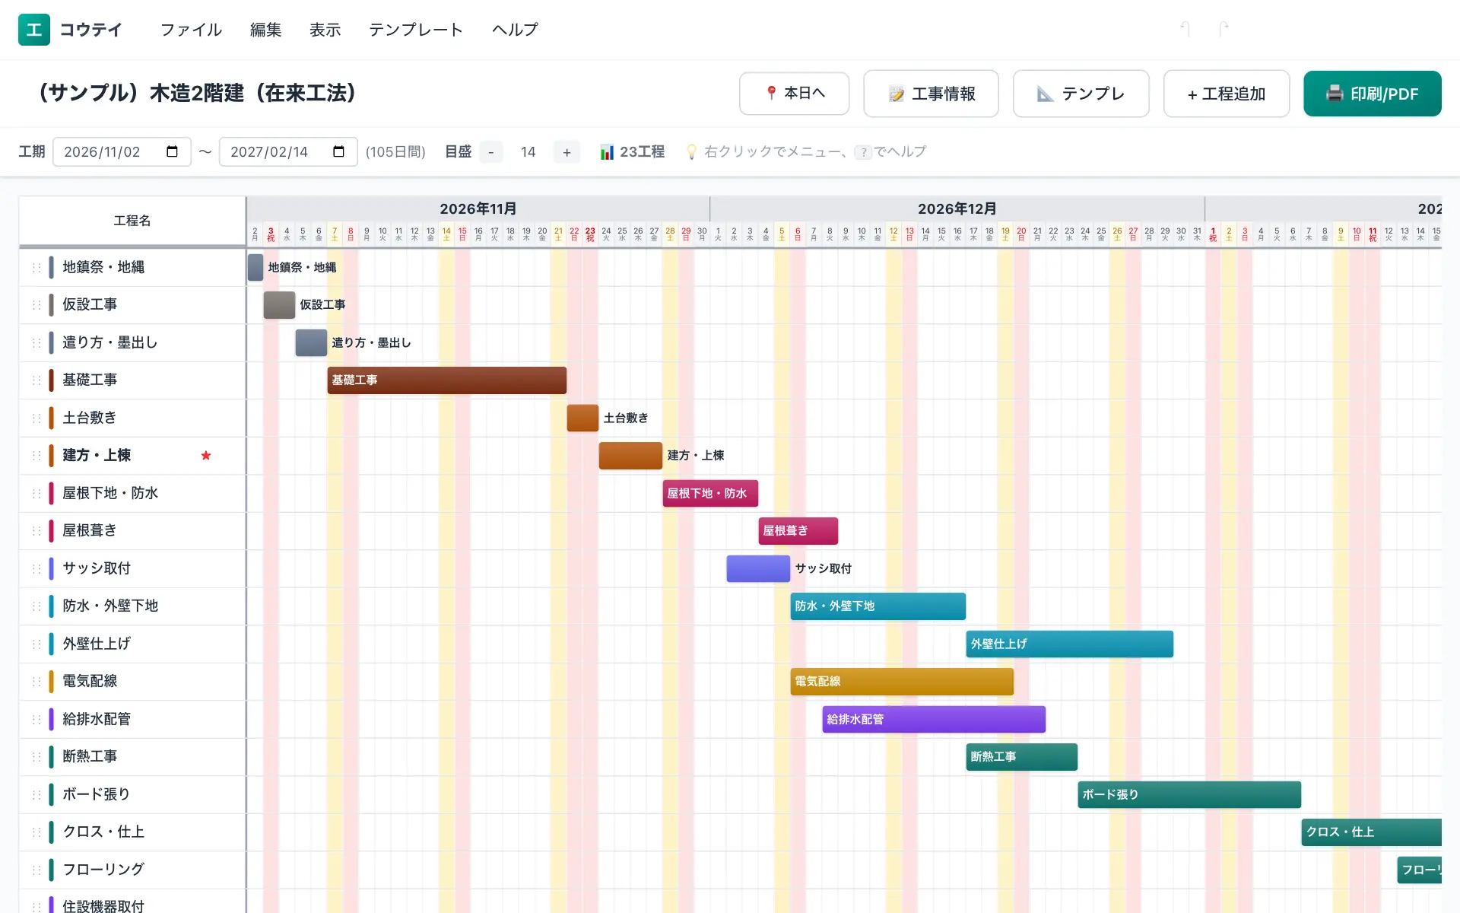Select the サッシ取付 gantt bar

758,568
